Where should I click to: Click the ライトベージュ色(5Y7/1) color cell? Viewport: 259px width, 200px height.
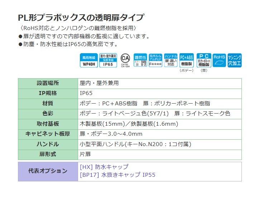point(160,114)
